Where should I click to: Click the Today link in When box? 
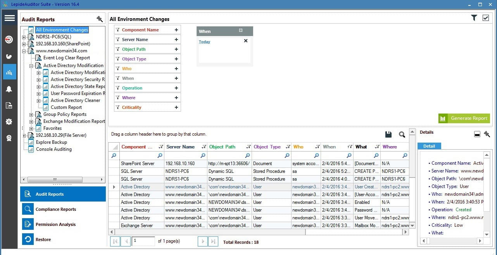(204, 42)
